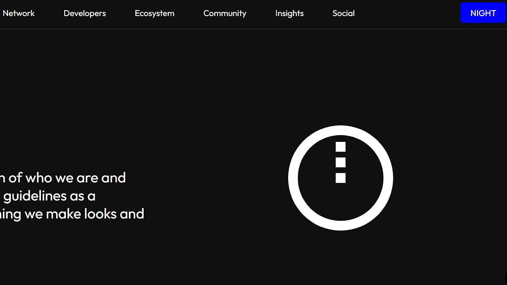This screenshot has height=285, width=507.
Task: Click the white outer ring of the logo
Action: tap(293, 178)
